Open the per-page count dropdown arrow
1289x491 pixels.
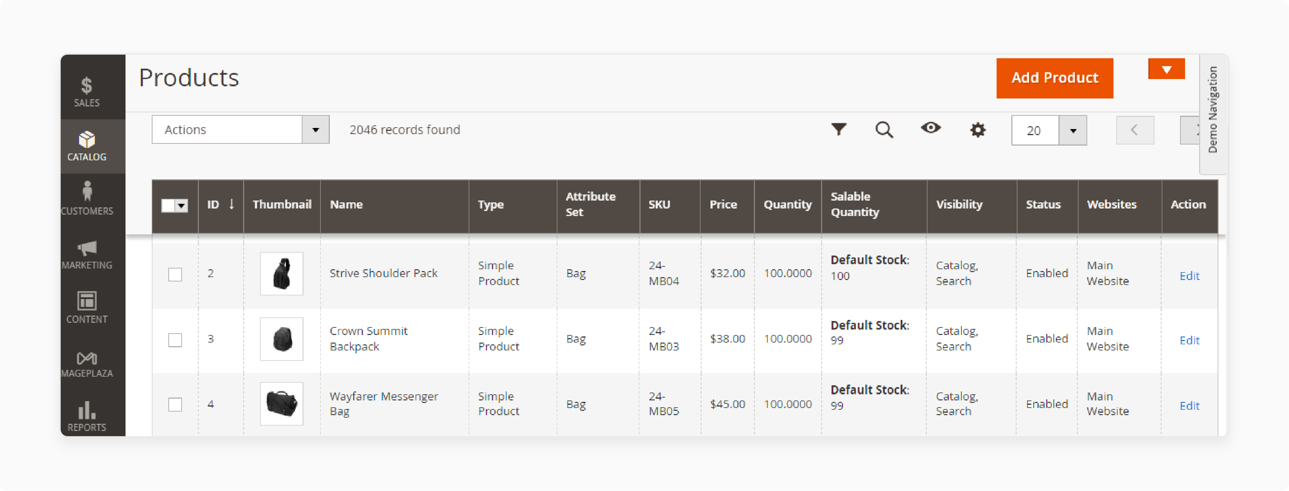tap(1073, 130)
